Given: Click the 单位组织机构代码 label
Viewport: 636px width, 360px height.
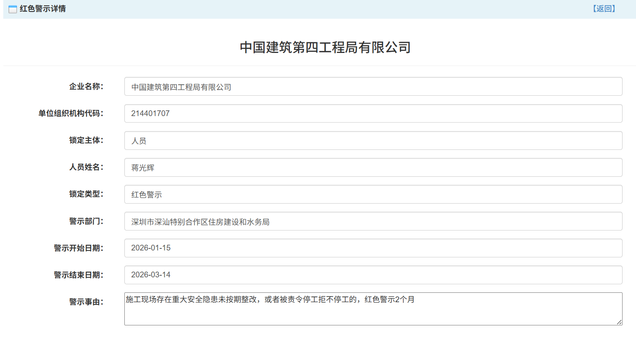Looking at the screenshot, I should click(x=71, y=113).
